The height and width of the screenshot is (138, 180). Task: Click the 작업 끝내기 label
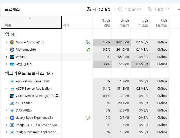pos(133,9)
